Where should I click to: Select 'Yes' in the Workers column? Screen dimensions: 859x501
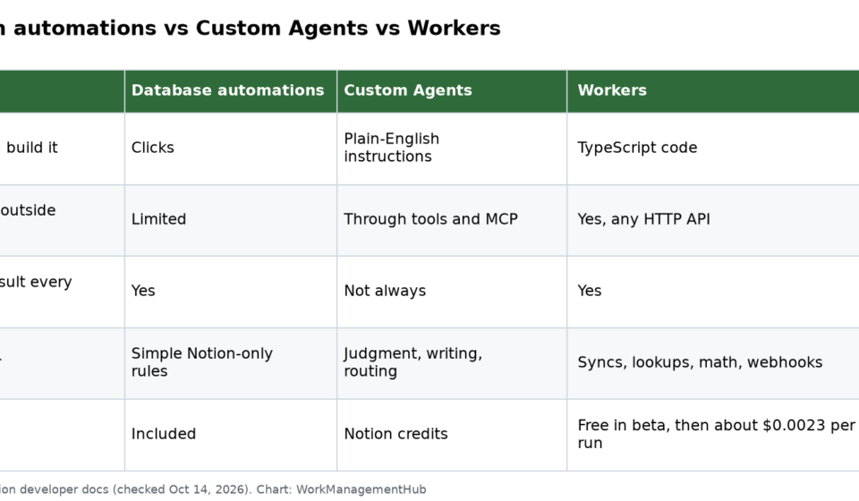point(713,292)
